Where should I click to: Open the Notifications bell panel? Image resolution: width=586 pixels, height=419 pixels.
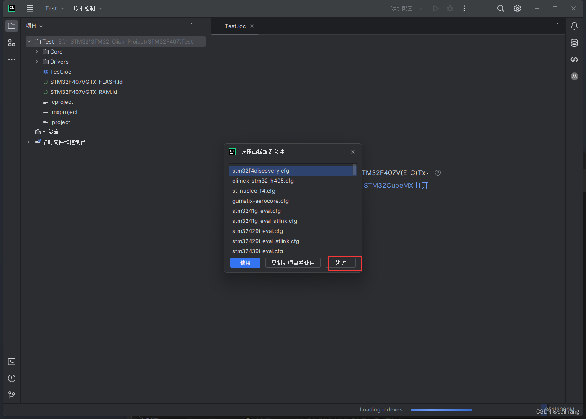click(574, 26)
